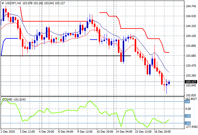The height and width of the screenshot is (135, 198).
Task: Click the 8 Dec 04:00 time label
Action: click(66, 132)
